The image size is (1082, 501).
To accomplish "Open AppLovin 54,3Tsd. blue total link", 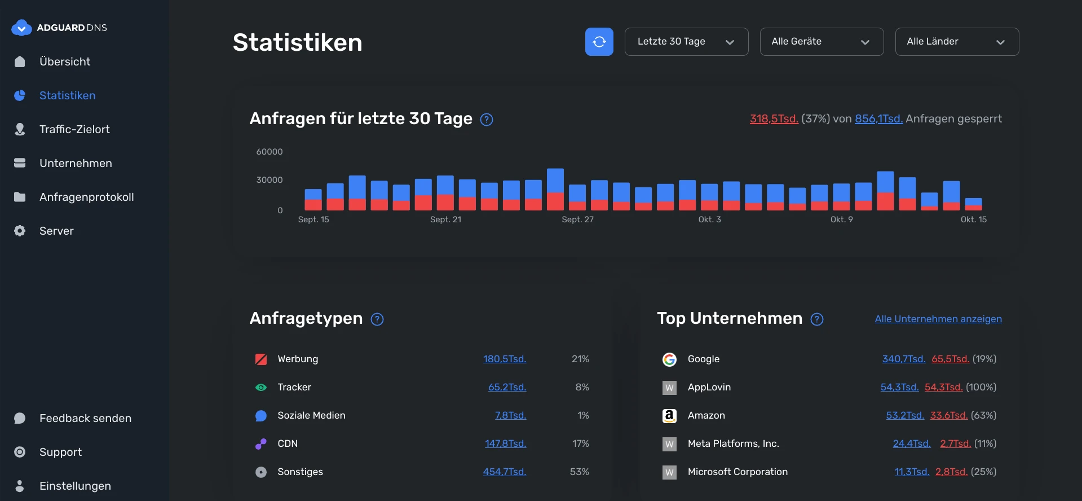I will 899,387.
